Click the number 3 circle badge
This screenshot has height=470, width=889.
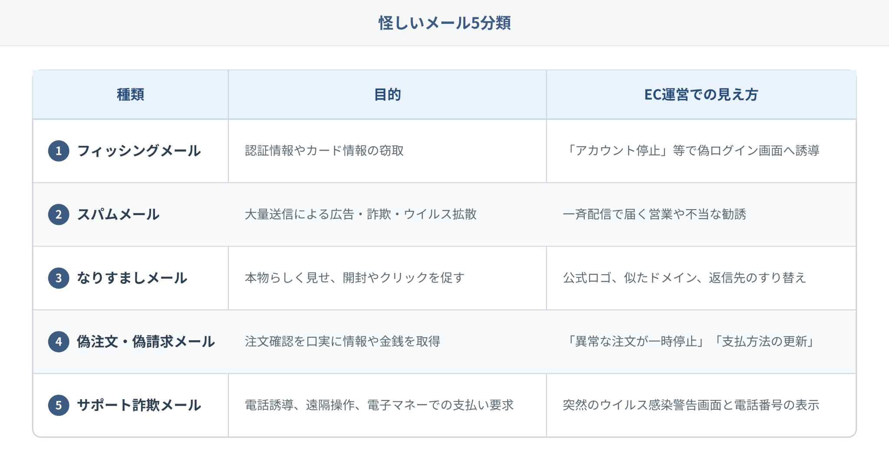[x=59, y=278]
